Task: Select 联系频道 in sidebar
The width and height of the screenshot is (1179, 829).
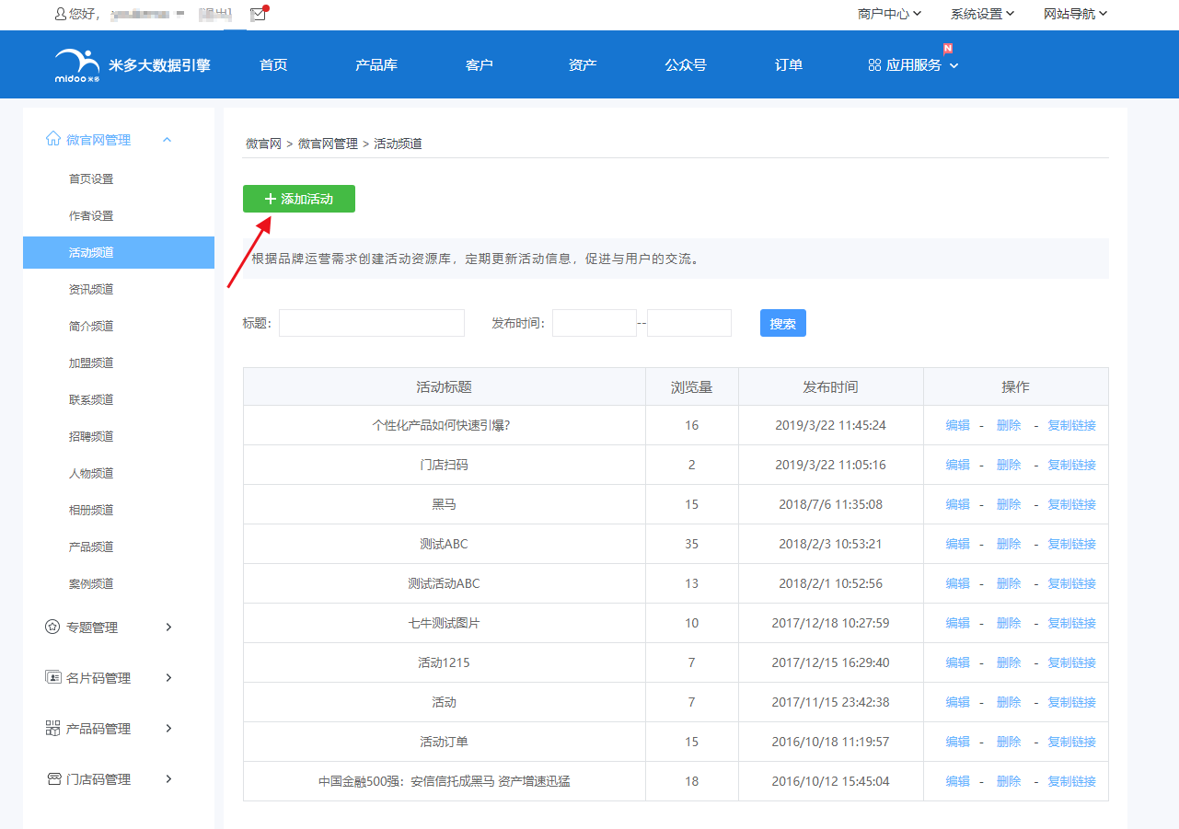Action: coord(91,399)
